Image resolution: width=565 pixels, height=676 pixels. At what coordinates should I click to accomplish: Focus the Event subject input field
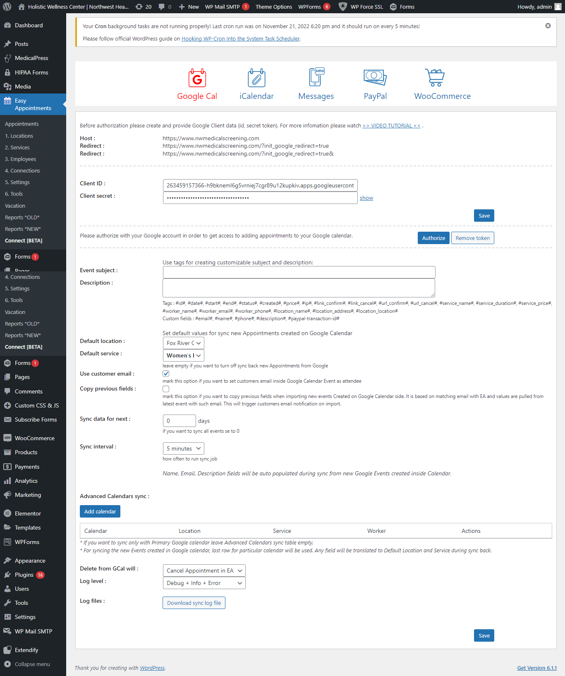click(299, 272)
